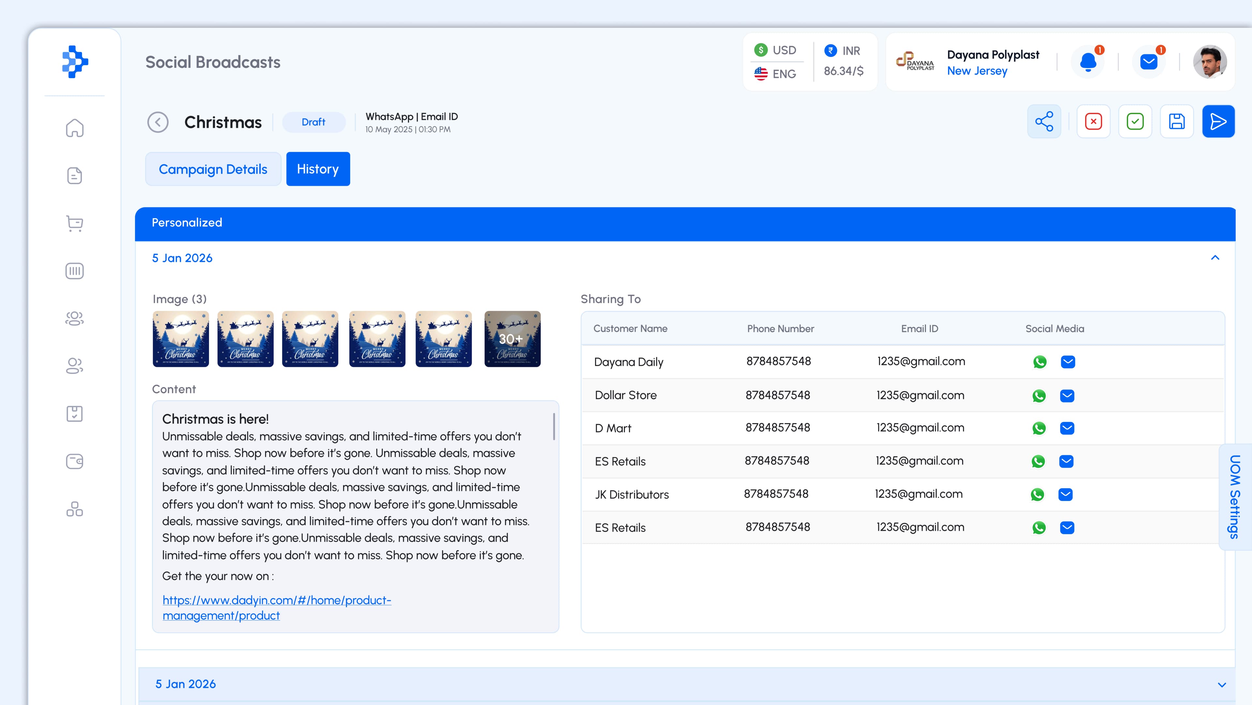Open the 30+ more images thumbnail
Viewport: 1252px width, 705px height.
pyautogui.click(x=512, y=339)
